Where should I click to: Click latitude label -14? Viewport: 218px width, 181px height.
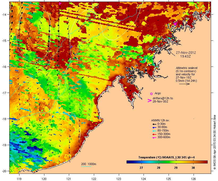tap(4, 14)
